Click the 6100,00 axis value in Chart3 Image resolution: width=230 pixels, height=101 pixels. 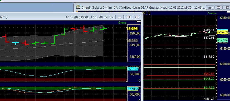click(225, 64)
